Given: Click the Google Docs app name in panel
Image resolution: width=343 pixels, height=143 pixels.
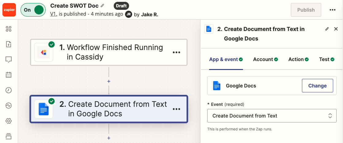Looking at the screenshot, I should pos(241,86).
